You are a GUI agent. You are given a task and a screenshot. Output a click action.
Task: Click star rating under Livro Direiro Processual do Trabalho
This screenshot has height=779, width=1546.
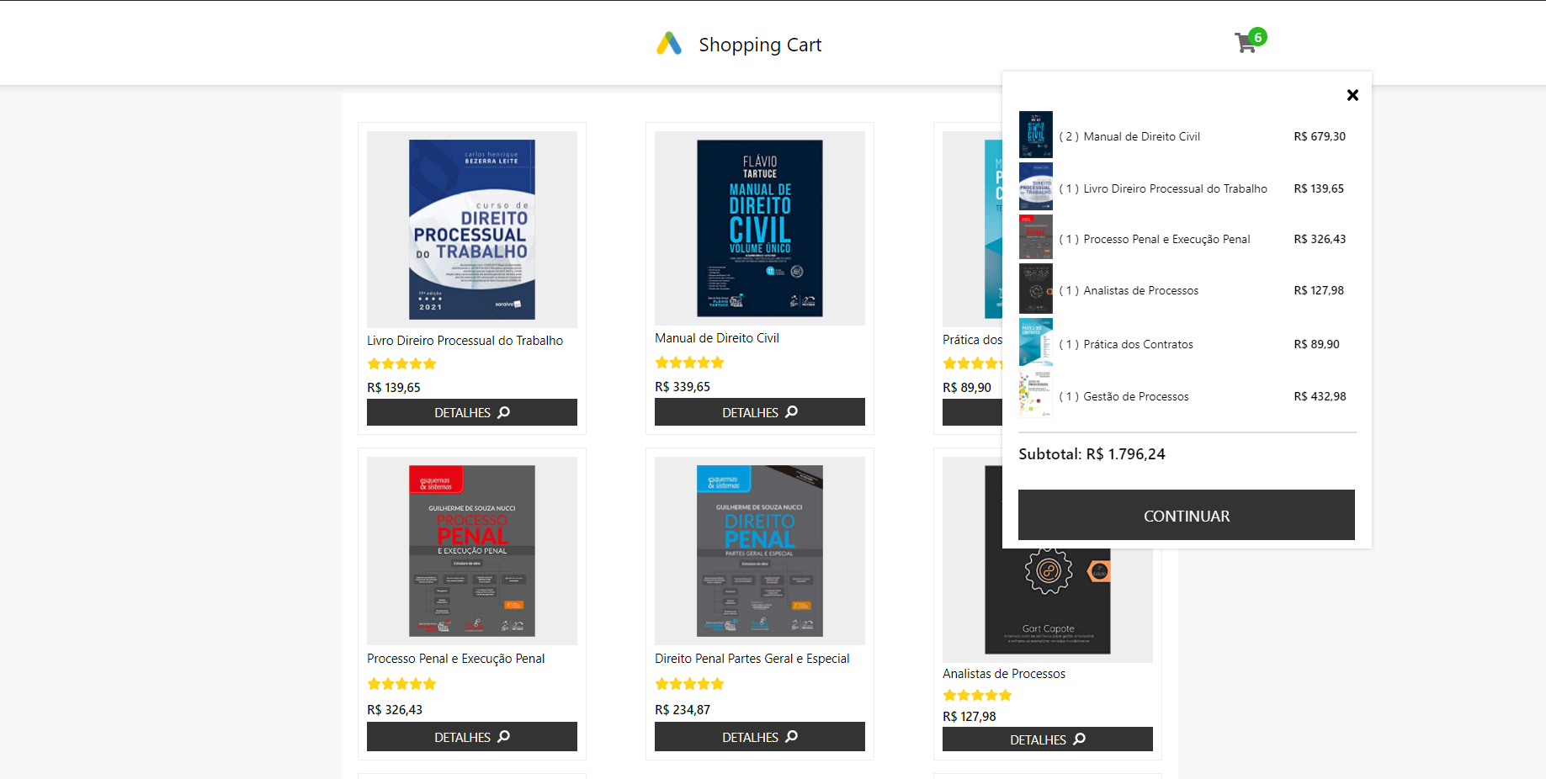[x=401, y=364]
